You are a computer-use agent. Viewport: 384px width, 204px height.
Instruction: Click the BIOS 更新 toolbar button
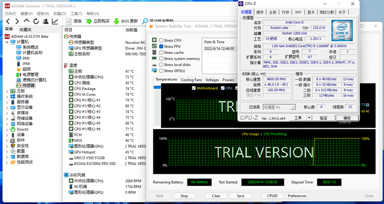(x=126, y=22)
